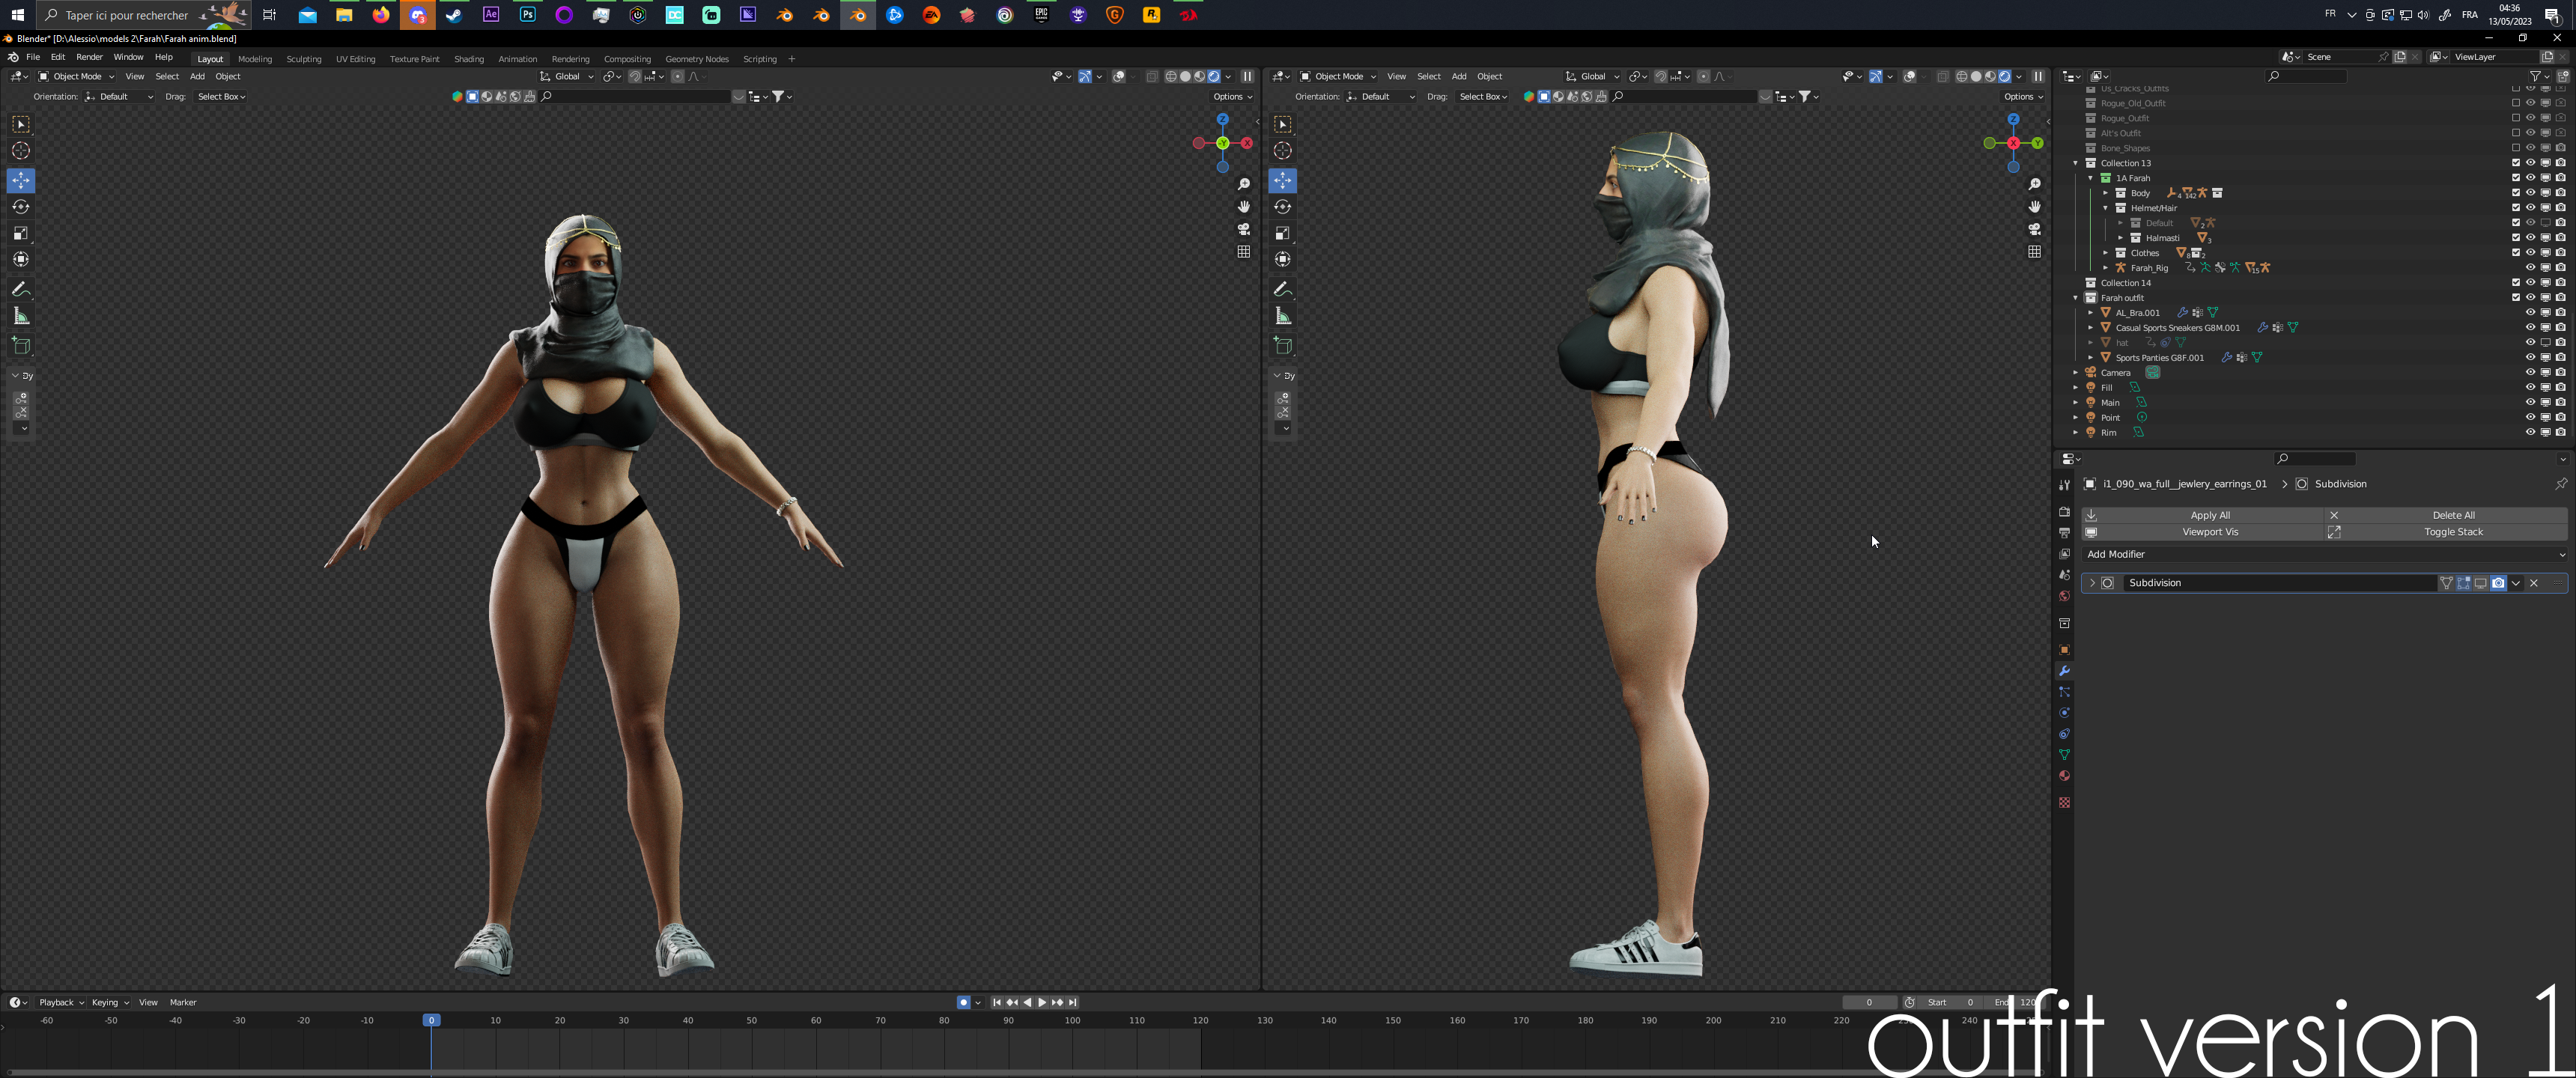Select the Rotate tool in left viewport
The image size is (2576, 1078).
[21, 207]
